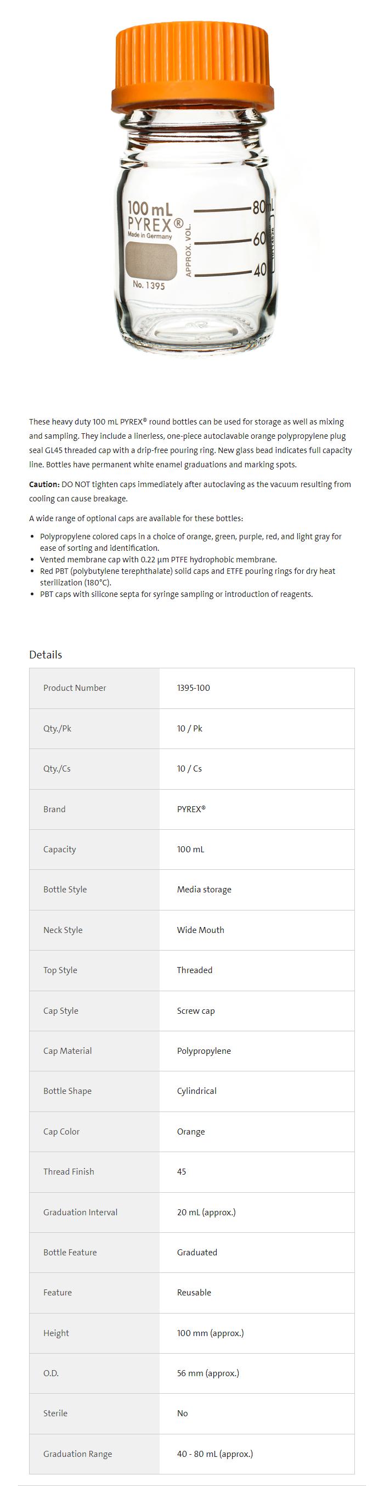Viewport: 384px width, 1486px height.
Task: Click the "Media storage" bottle style value
Action: point(204,889)
